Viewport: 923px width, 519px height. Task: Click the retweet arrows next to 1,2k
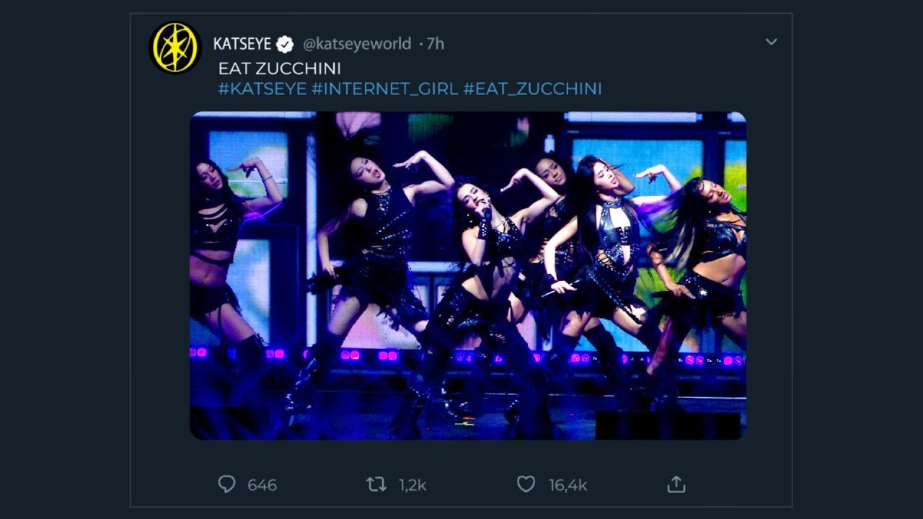pyautogui.click(x=376, y=485)
